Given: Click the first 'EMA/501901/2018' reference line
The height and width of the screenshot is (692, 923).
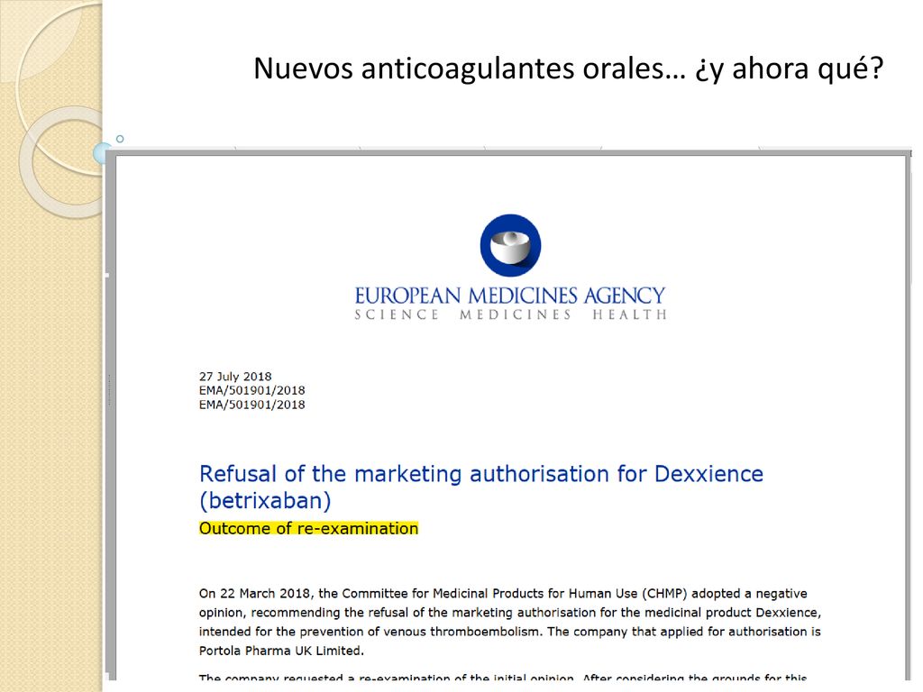Looking at the screenshot, I should pyautogui.click(x=252, y=391).
